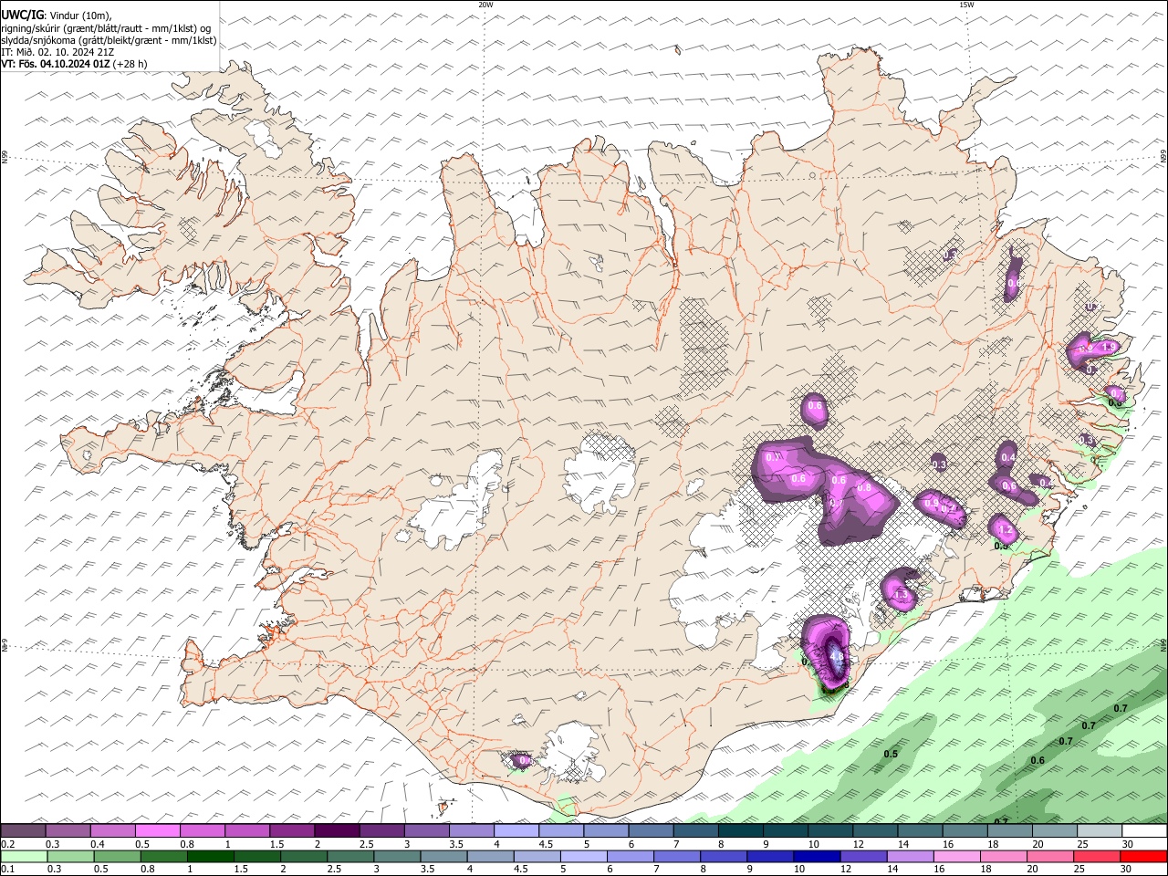Click the orchid 1 snow legend swatch
This screenshot has height=876, width=1168.
click(247, 831)
